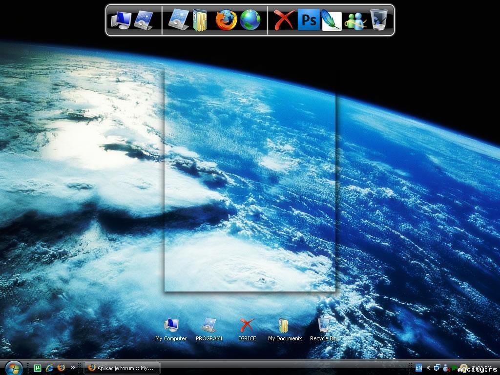Expand hidden system tray icons arrow
The image size is (500, 375).
click(x=428, y=368)
